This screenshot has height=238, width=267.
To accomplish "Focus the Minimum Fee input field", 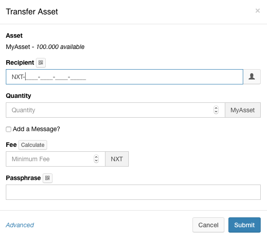I will click(56, 159).
